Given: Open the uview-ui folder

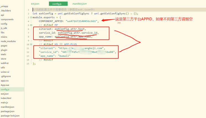Looking at the screenshot, I should 5,72.
